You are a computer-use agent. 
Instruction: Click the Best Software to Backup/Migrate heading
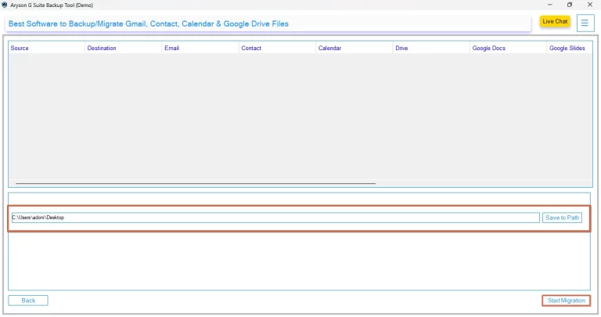149,23
